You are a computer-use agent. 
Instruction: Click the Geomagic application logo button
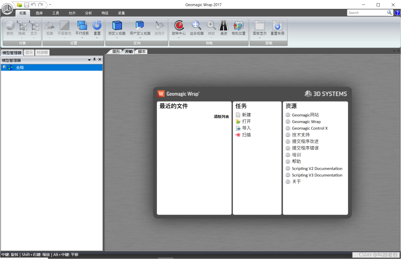pyautogui.click(x=7, y=9)
